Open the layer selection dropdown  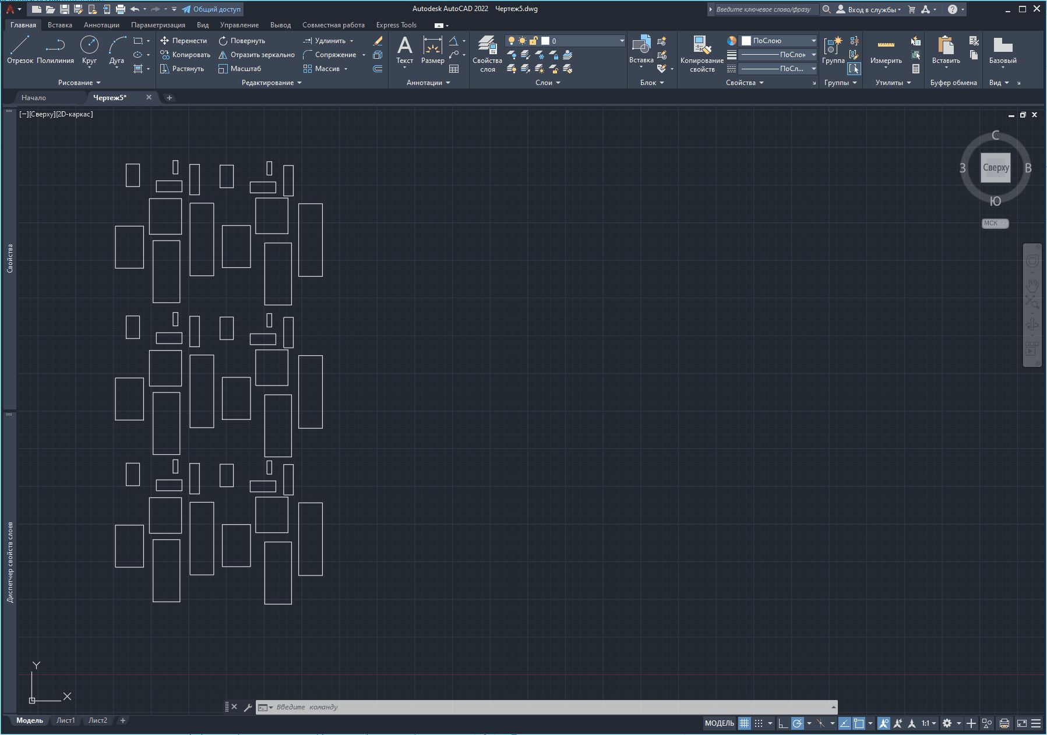click(x=622, y=41)
